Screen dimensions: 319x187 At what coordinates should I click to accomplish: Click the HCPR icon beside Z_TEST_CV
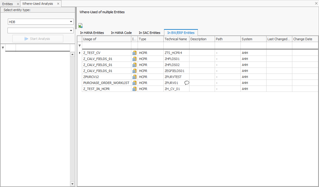134,53
